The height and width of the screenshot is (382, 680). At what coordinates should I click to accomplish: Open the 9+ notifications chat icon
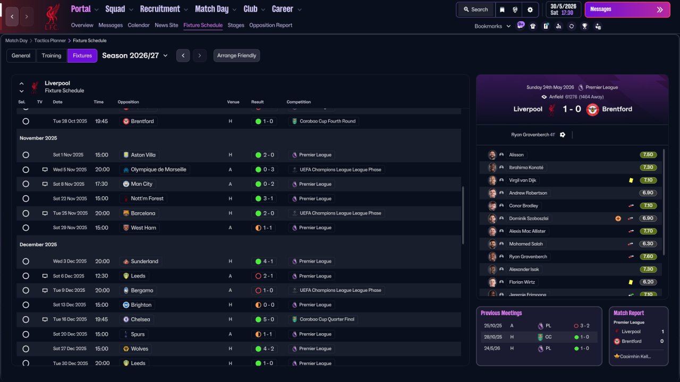[x=521, y=25]
